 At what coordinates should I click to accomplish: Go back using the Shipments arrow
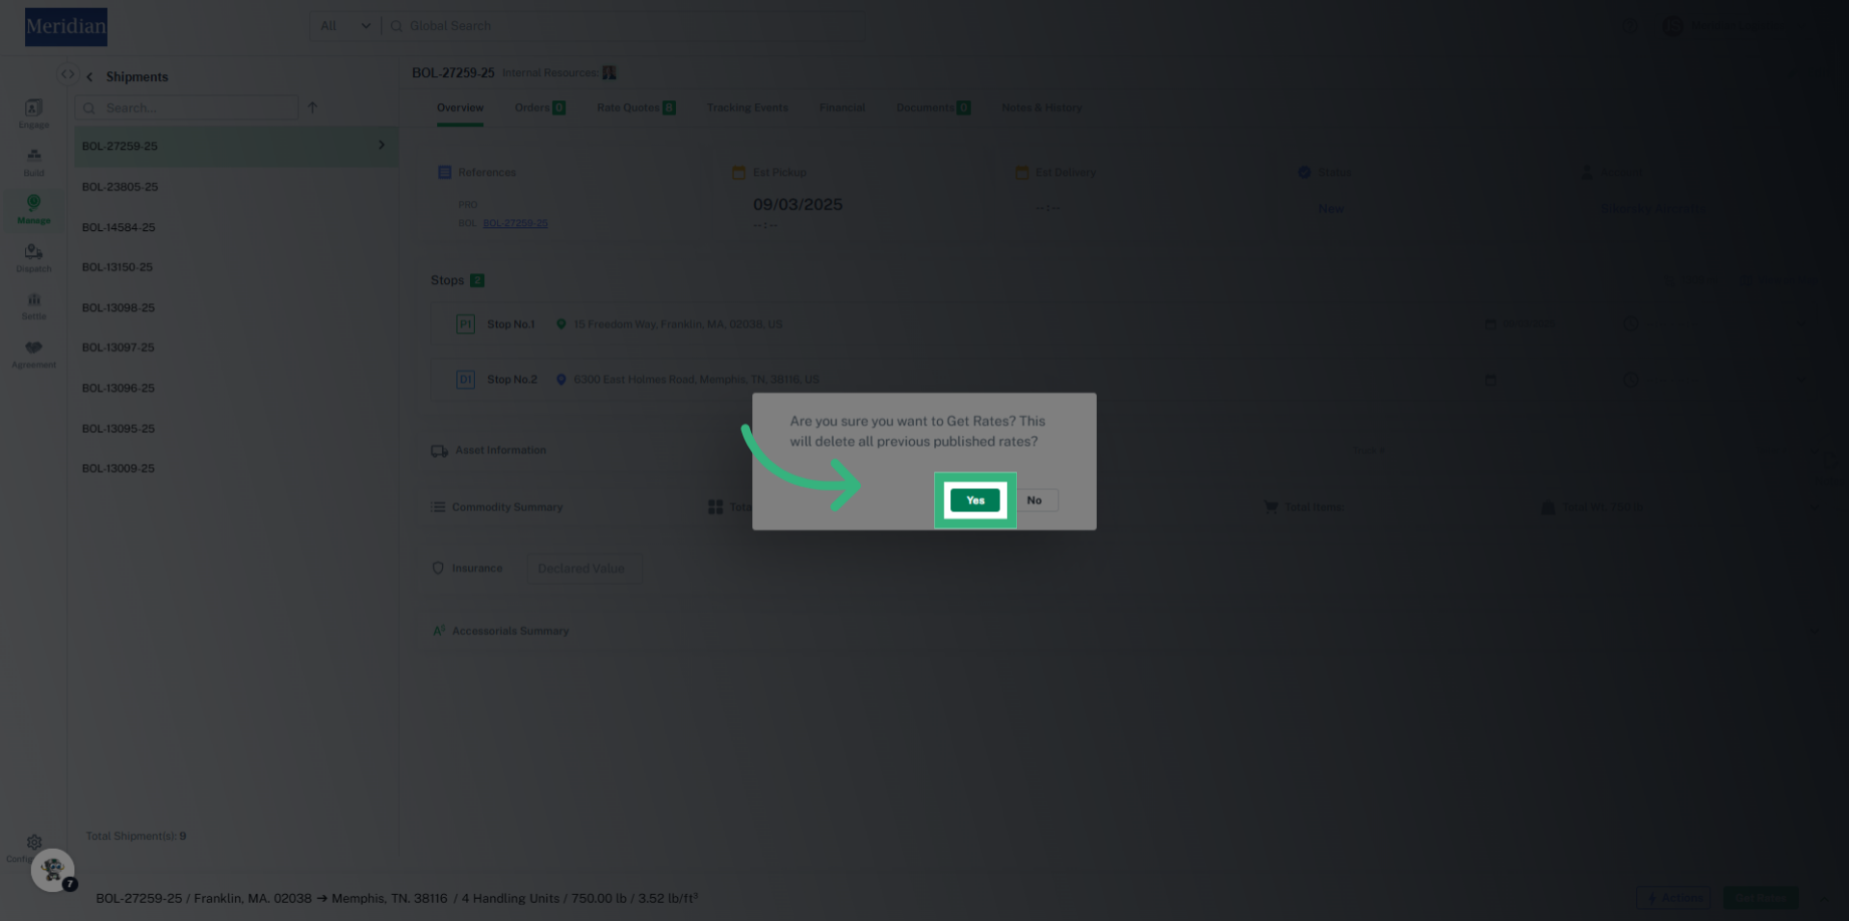90,77
